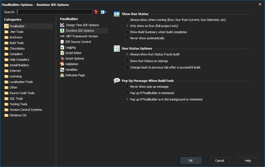
Task: Open the SQL Tools category
Action: coord(16,99)
